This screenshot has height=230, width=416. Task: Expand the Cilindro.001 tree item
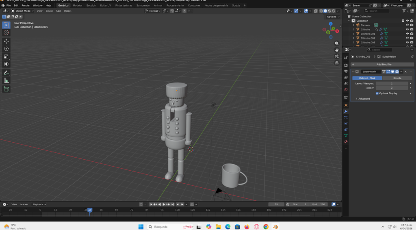[x=353, y=34]
